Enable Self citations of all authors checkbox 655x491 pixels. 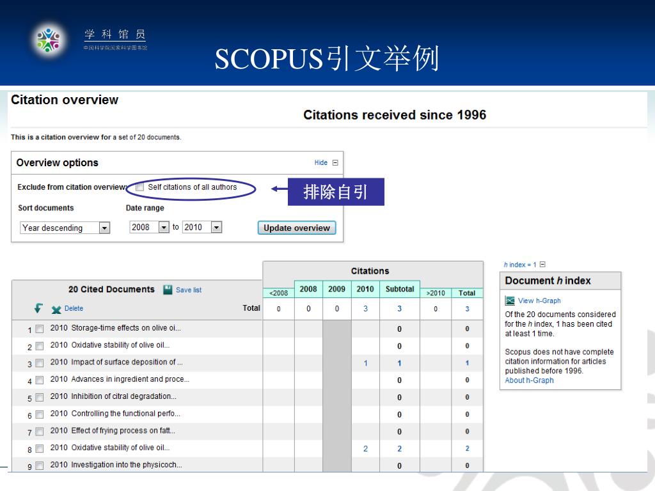click(x=140, y=187)
